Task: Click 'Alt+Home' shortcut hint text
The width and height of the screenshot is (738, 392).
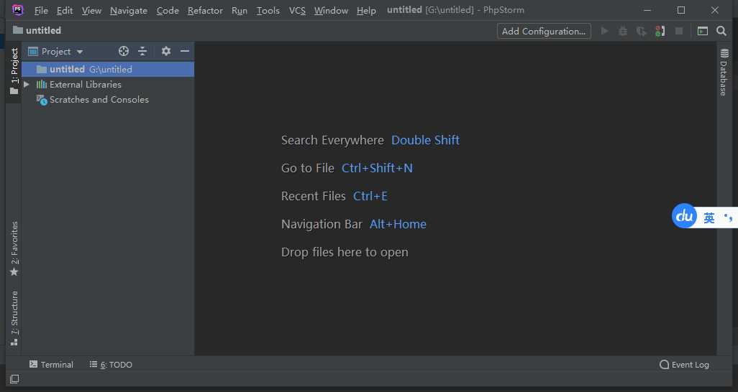Action: [x=398, y=224]
